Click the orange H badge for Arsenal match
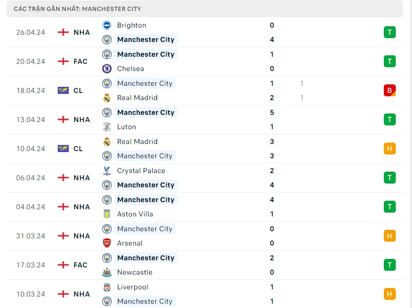 [390, 236]
